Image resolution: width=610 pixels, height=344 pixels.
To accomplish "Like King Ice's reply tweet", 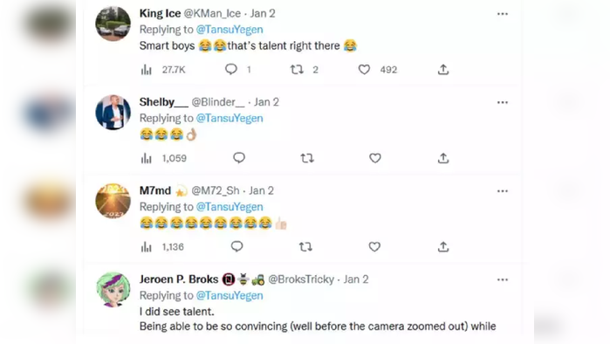I will coord(364,70).
